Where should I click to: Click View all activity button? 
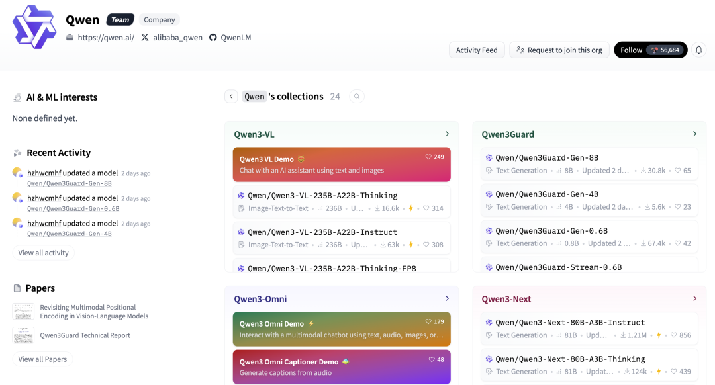pos(43,253)
